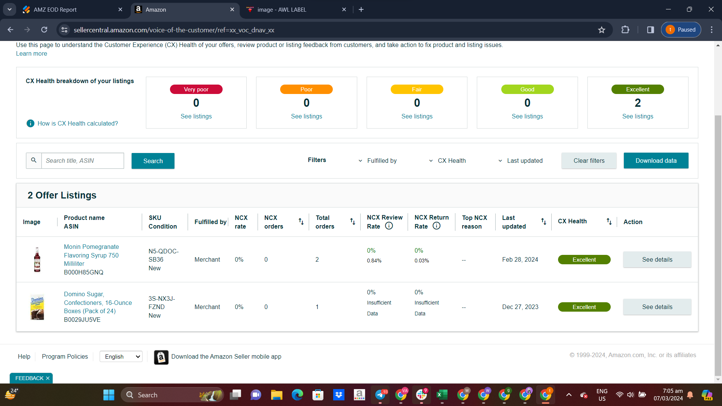Select the Amazon browser tab
This screenshot has height=406, width=722.
point(184,10)
